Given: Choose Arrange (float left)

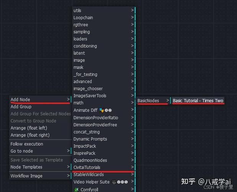Looking at the screenshot, I should coord(40,128).
